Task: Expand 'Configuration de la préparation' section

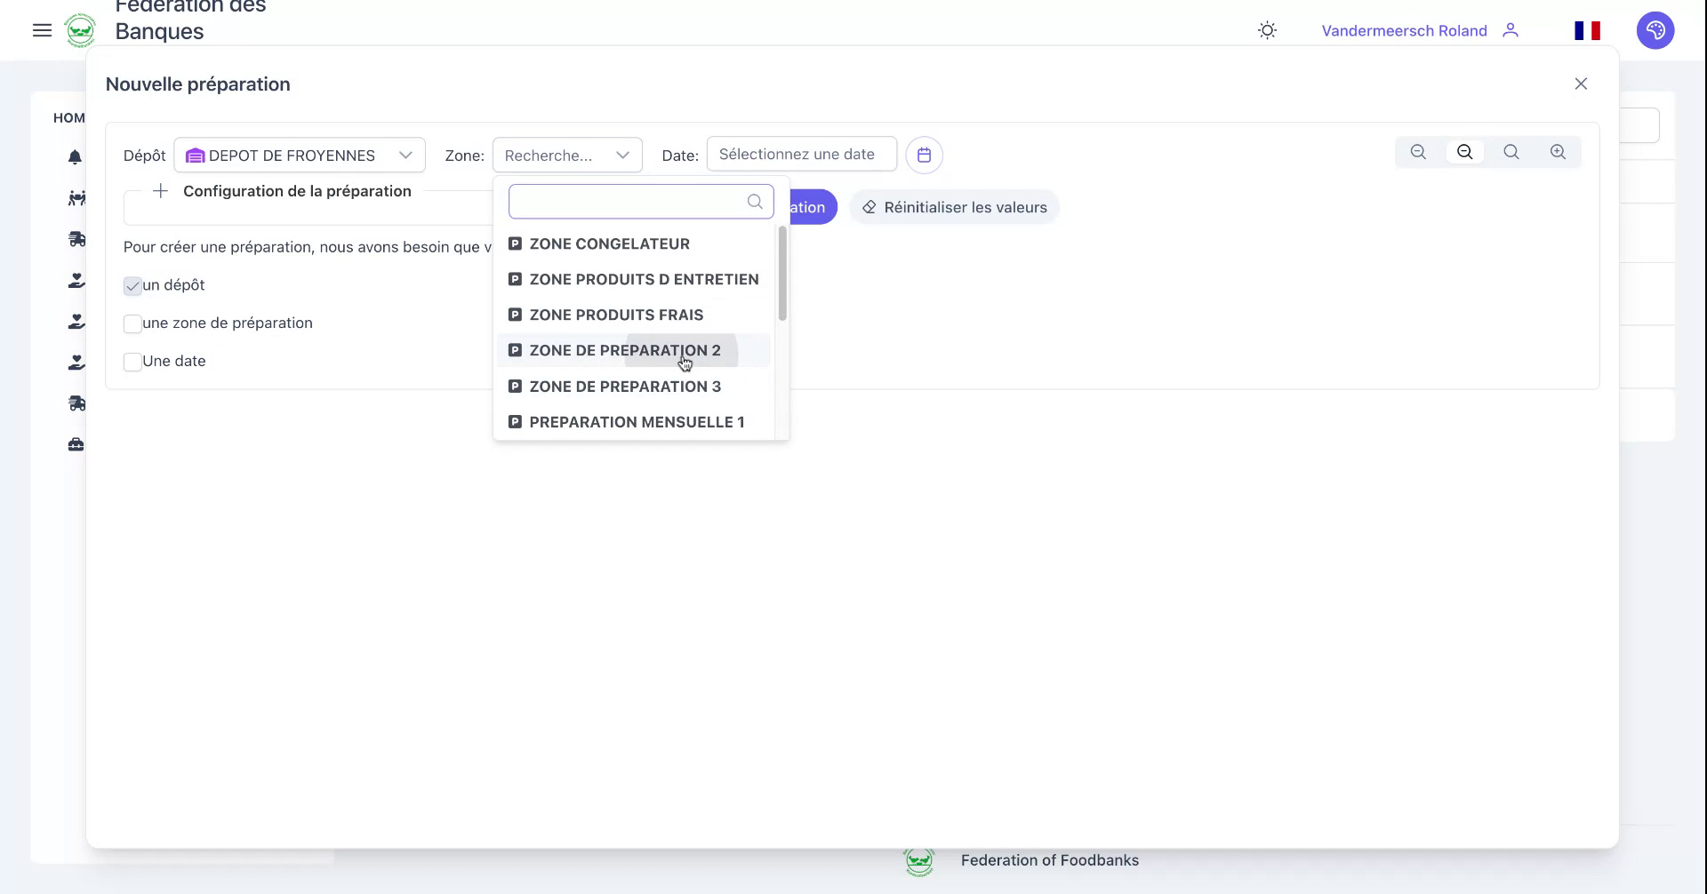Action: (x=160, y=190)
